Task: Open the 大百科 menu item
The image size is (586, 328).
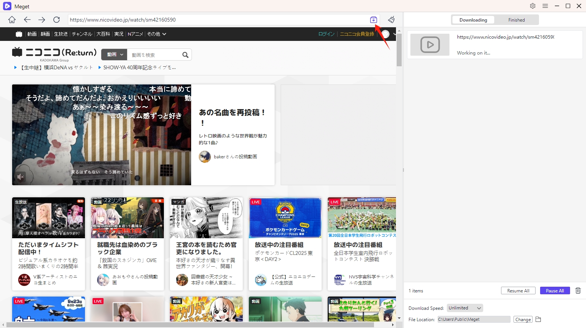Action: click(x=103, y=34)
